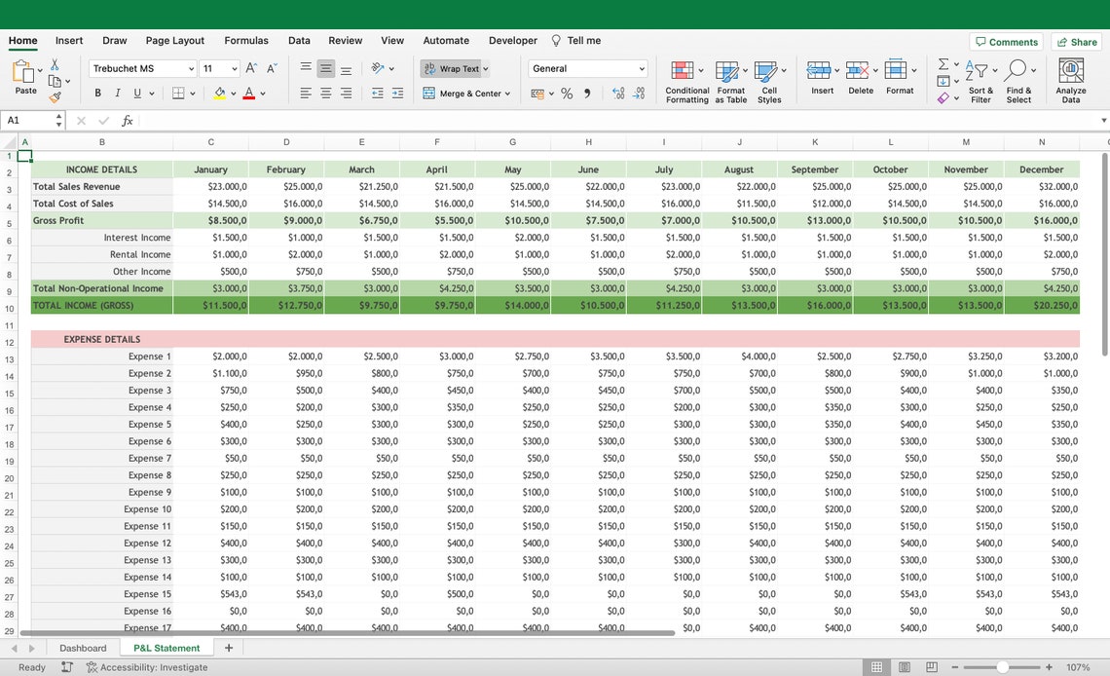Apply yellow fill color bucket
1110x676 pixels.
219,93
